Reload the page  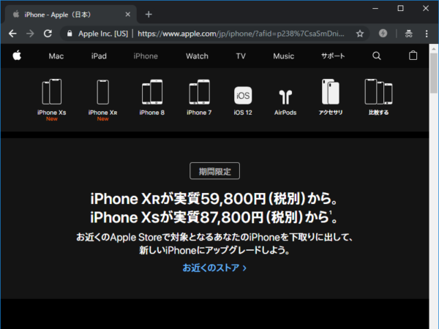(48, 34)
